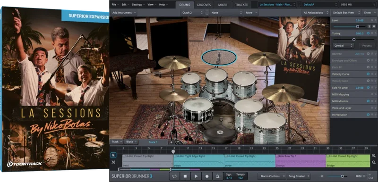
Task: Add a new track with plus button
Action: 172,142
